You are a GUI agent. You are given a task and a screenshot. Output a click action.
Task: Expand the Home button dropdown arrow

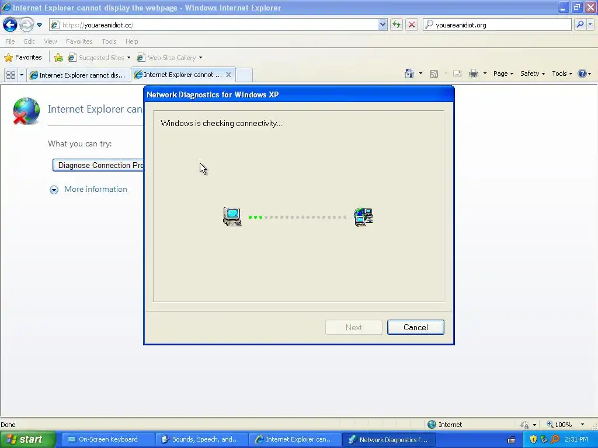click(420, 73)
